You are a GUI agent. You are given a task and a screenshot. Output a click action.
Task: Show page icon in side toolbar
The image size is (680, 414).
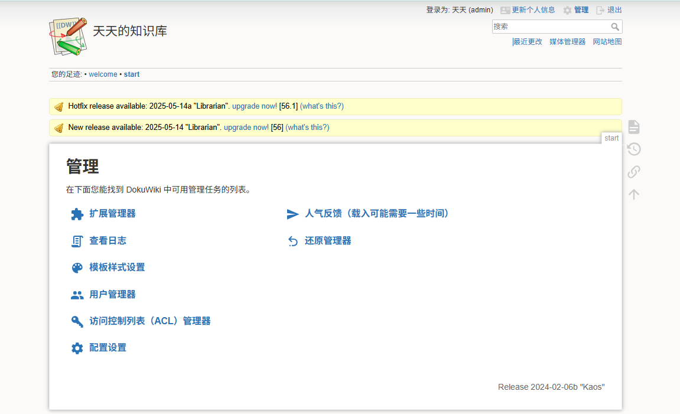coord(633,127)
